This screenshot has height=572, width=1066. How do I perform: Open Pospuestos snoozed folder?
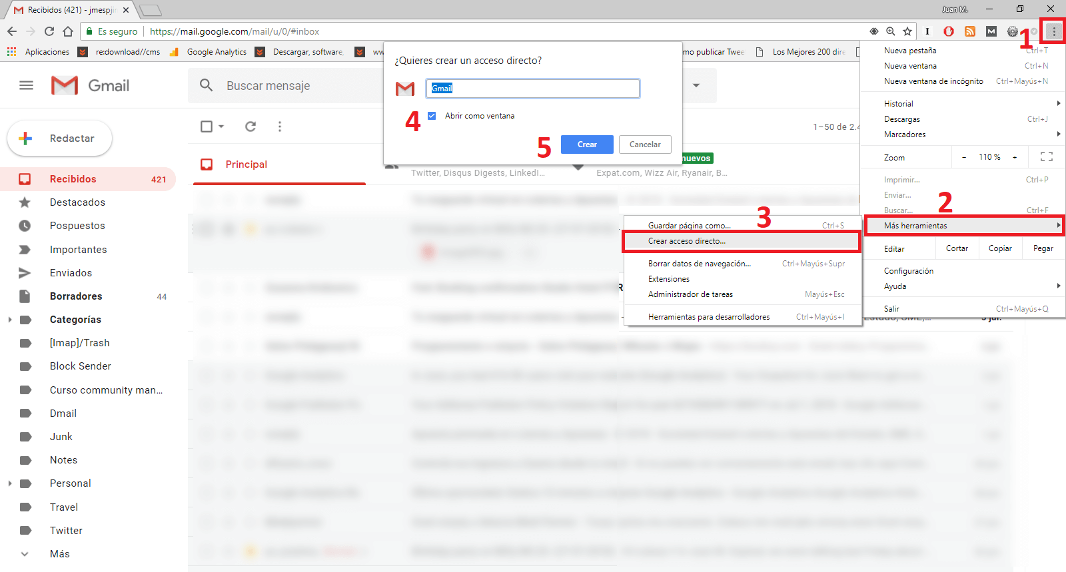(x=77, y=226)
